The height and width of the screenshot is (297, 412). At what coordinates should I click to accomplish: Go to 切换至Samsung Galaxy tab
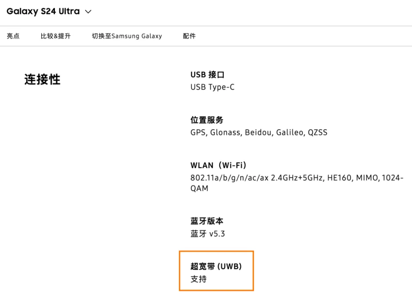(127, 36)
